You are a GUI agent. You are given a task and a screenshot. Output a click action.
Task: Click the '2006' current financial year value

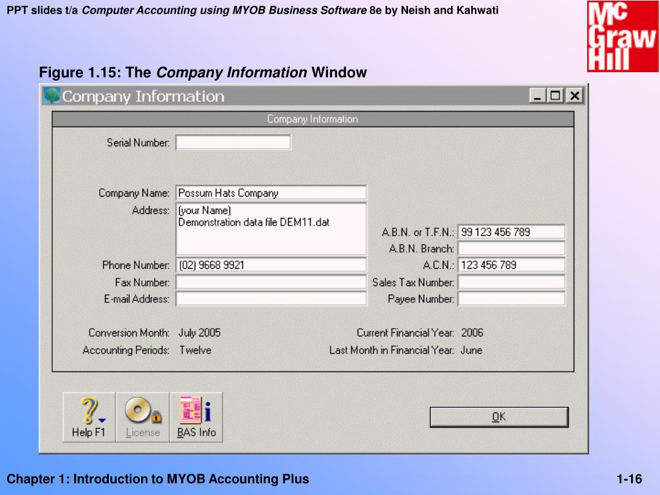[472, 333]
